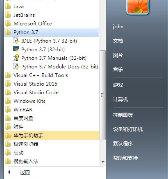Screen dimensions: 168x179
Task: Click the WinRAR folder icon
Action: tap(8, 110)
